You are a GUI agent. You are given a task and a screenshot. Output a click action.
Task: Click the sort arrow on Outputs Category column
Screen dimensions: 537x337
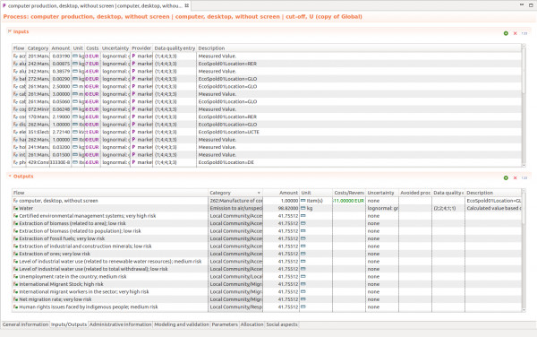point(259,193)
